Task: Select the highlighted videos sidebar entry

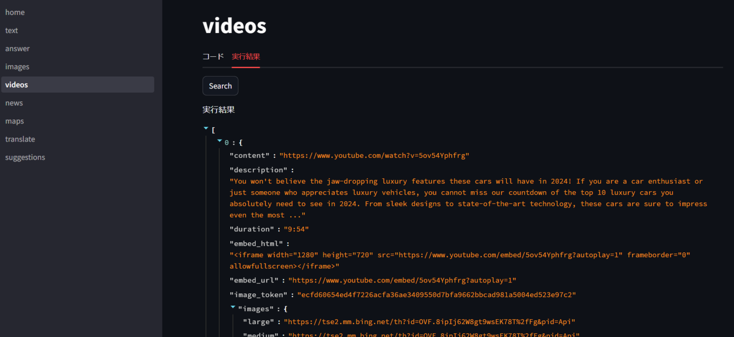Action: (16, 85)
